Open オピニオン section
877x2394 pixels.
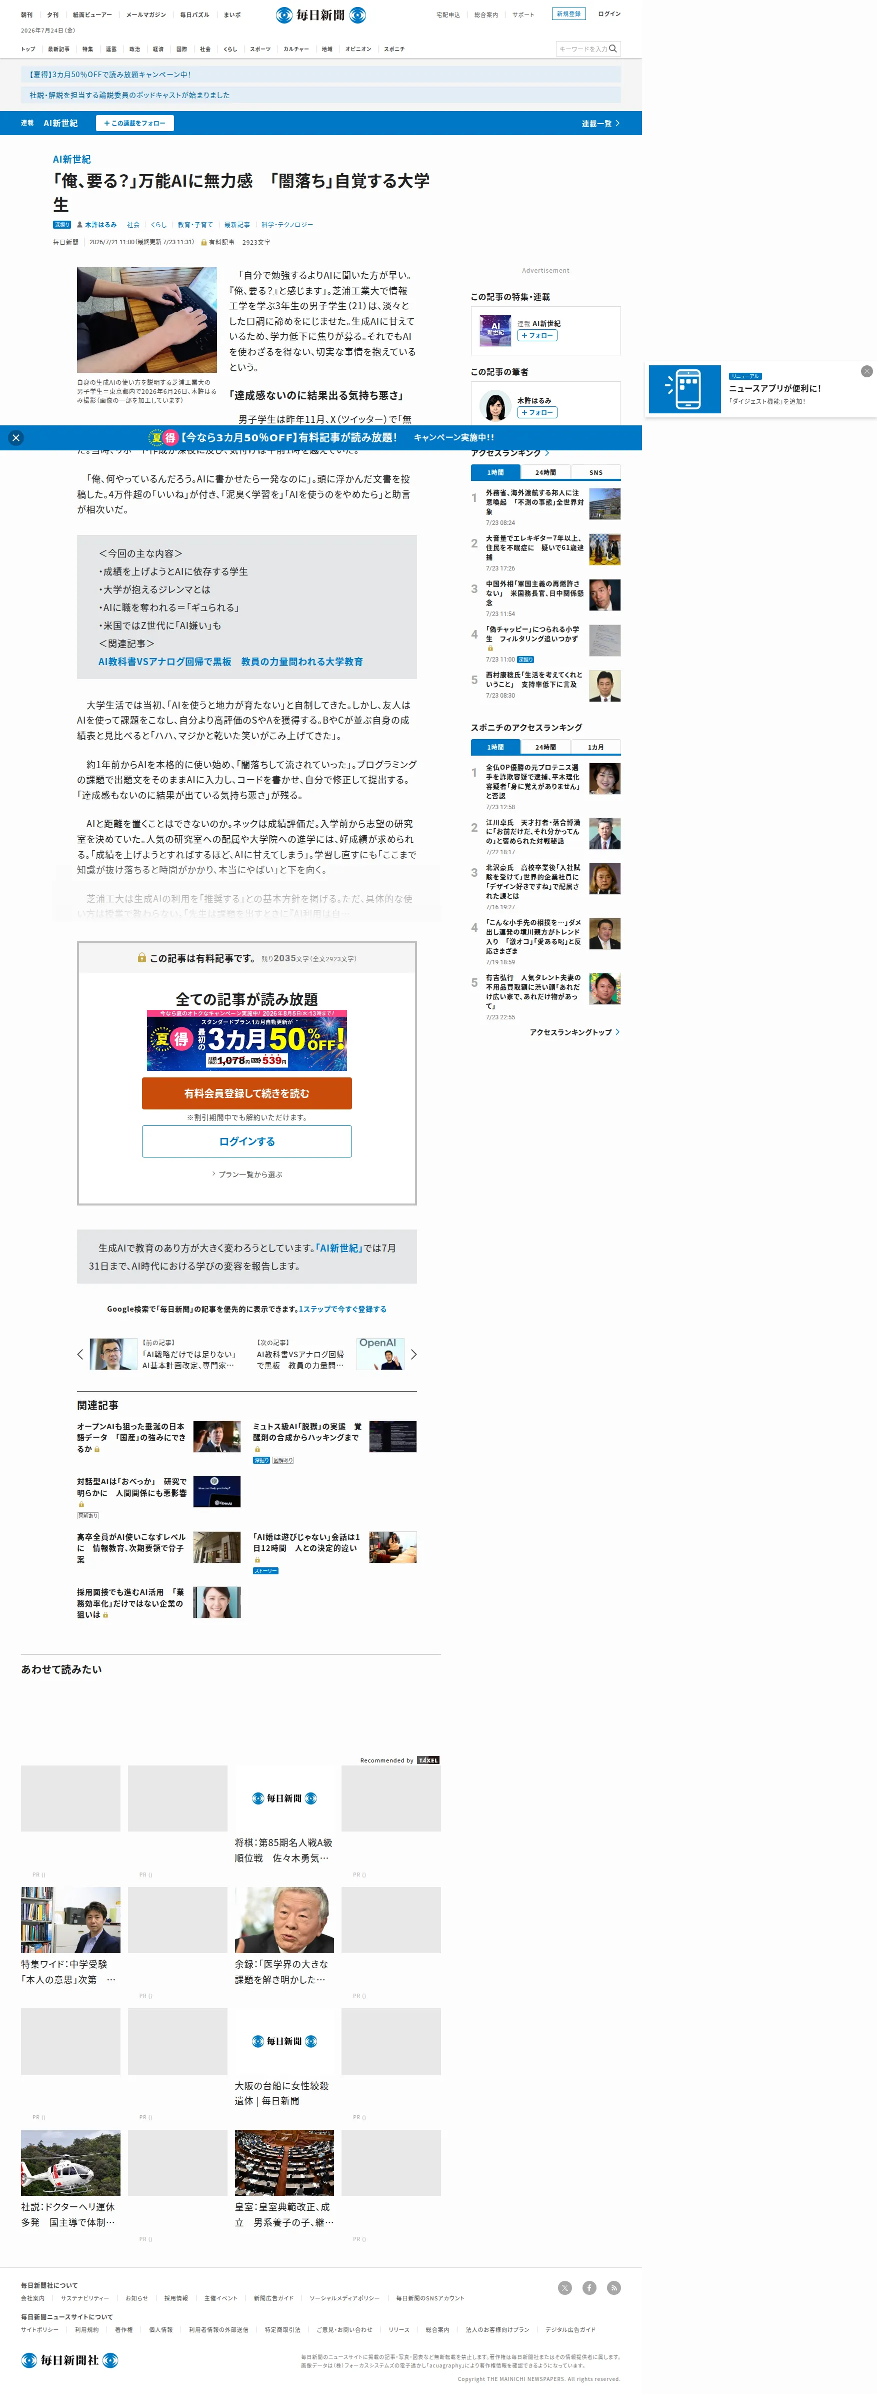[x=357, y=49]
